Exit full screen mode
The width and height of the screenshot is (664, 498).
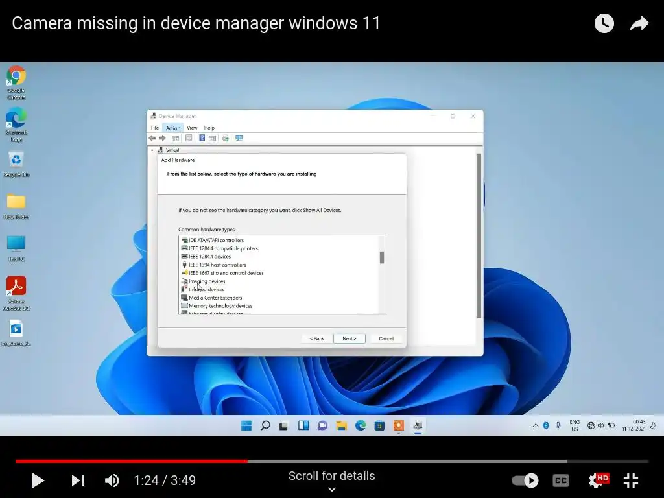631,480
